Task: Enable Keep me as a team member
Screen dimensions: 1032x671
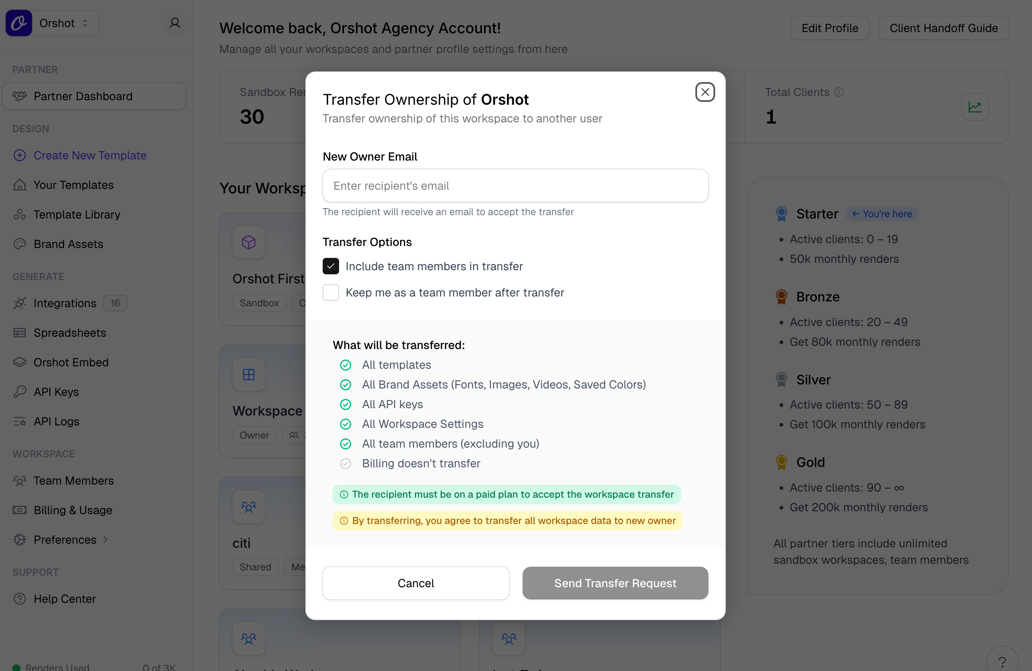Action: pos(330,292)
